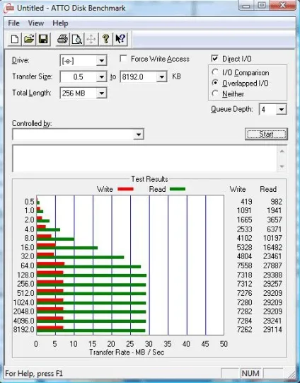This screenshot has width=300, height=383.
Task: Click the description box scroll down arrow
Action: [282, 166]
